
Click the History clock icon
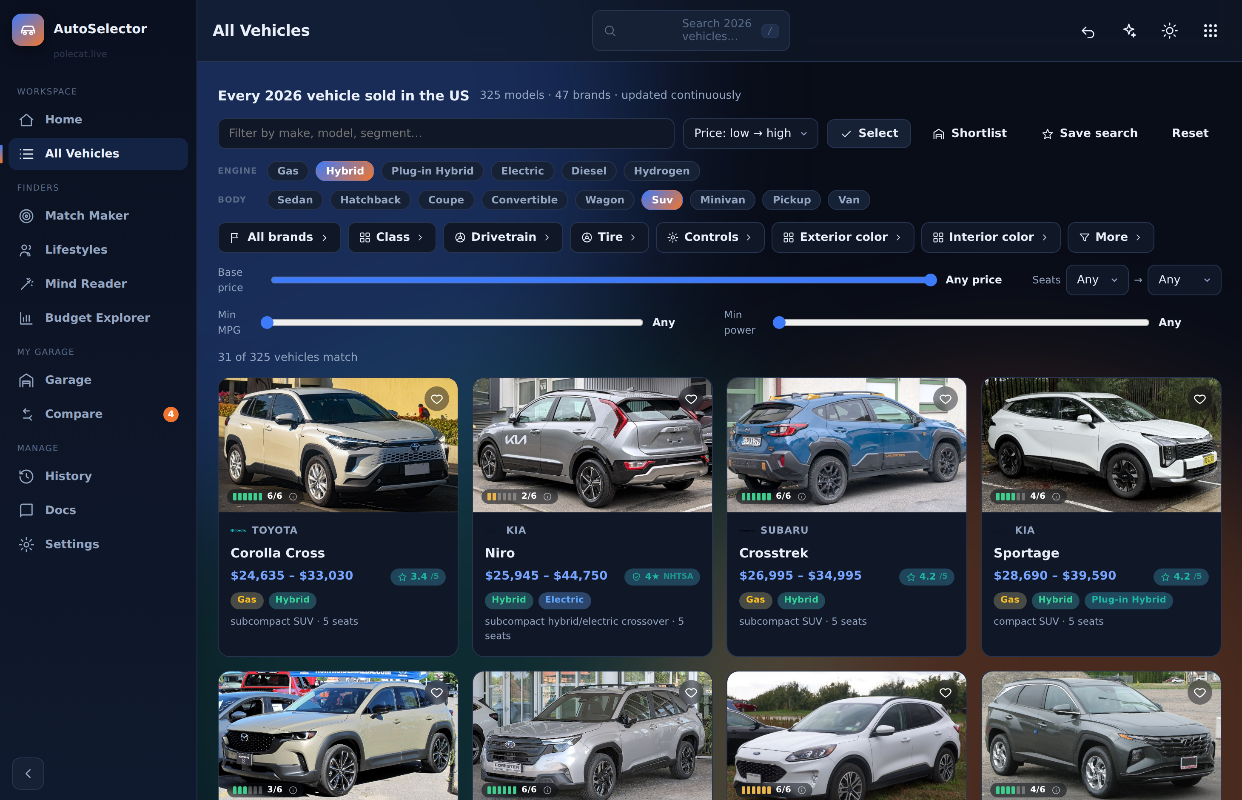tap(26, 476)
